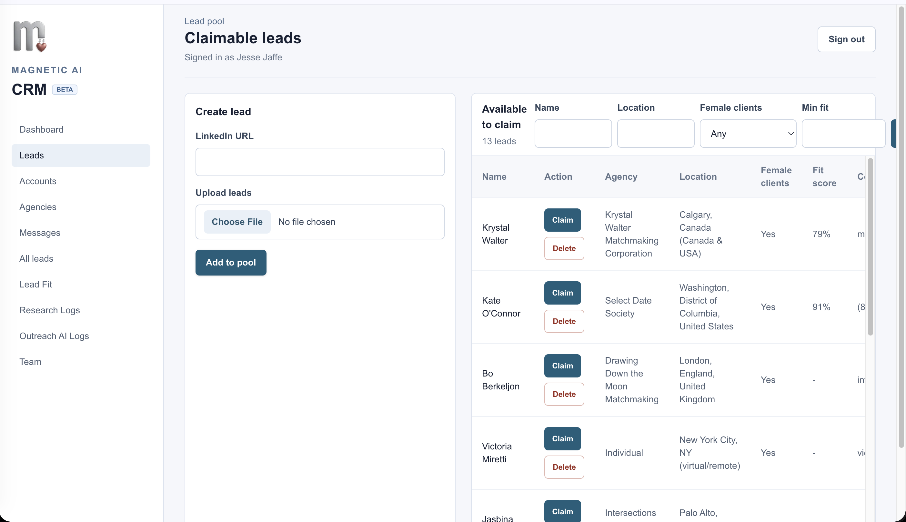Click the Signed in as Jesse Jaffe text
Screen dimensions: 906x522
(233, 57)
